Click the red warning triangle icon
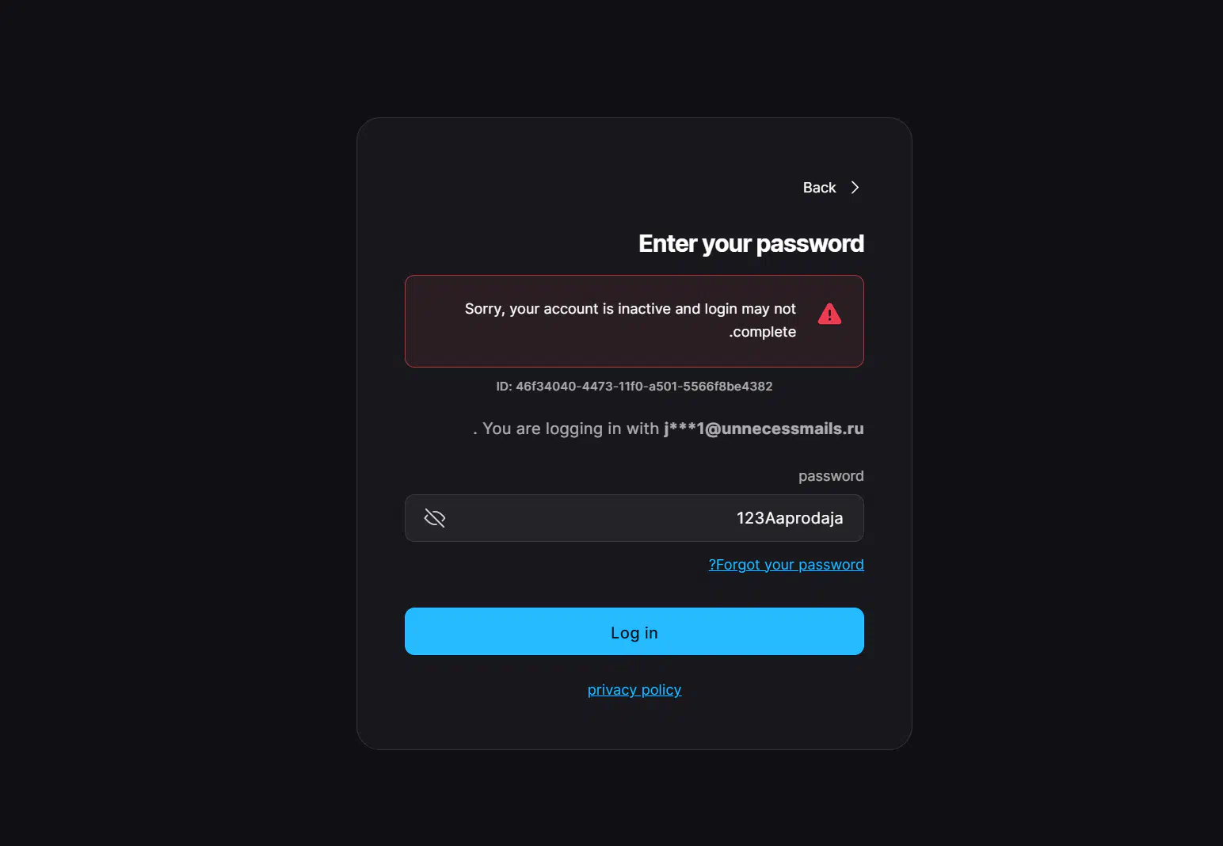 829,314
